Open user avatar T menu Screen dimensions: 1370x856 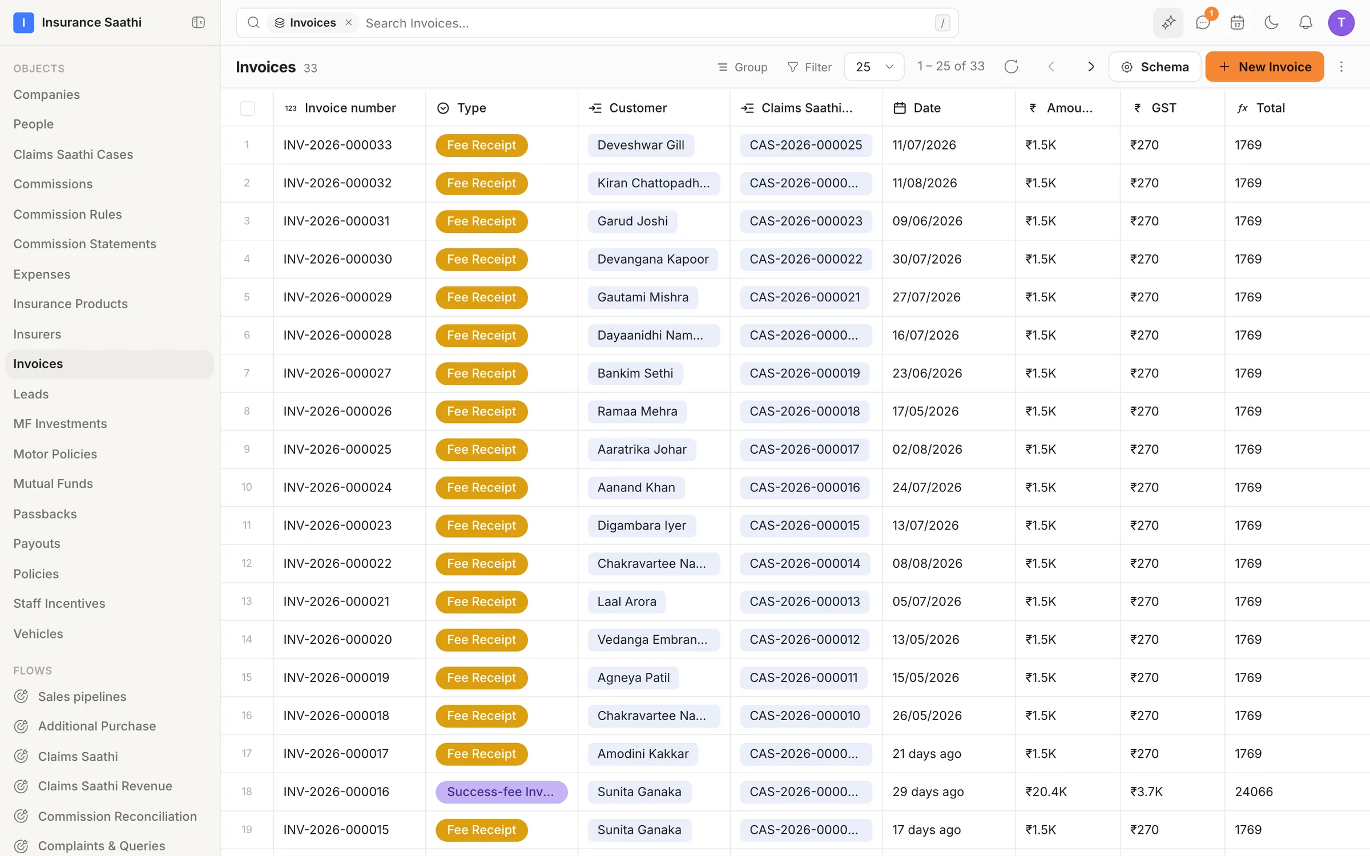click(x=1341, y=23)
